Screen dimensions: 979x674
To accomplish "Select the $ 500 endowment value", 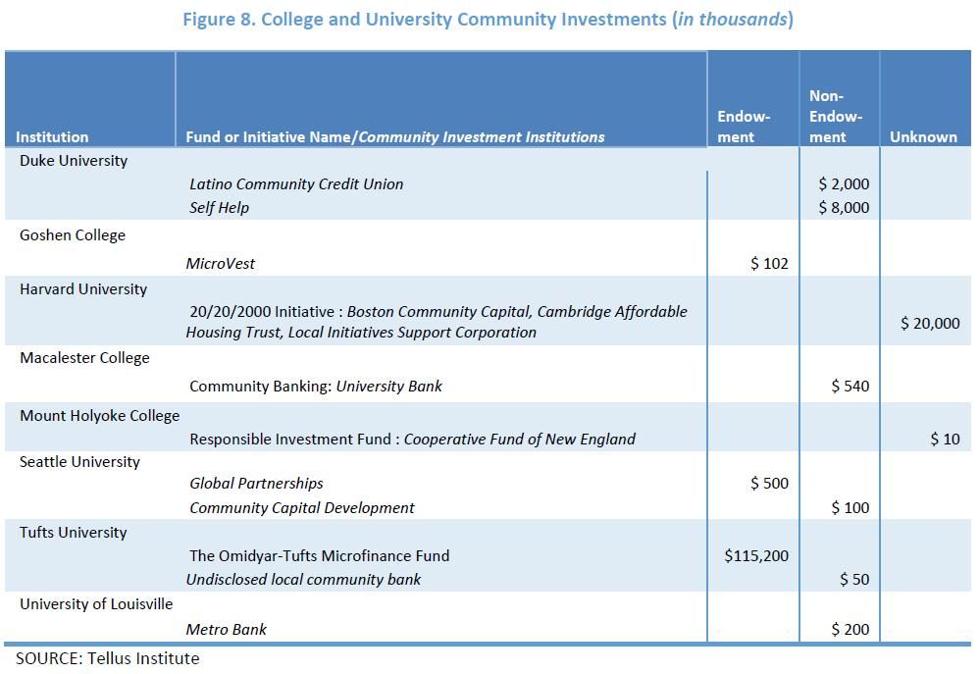I will point(770,484).
